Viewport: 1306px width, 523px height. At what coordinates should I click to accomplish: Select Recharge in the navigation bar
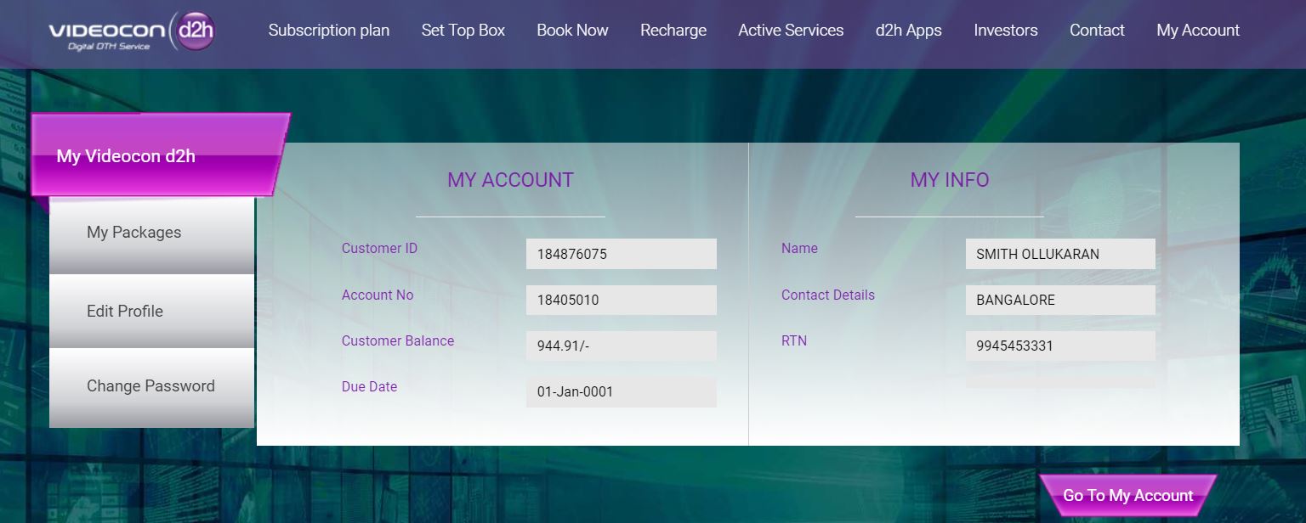pyautogui.click(x=673, y=31)
